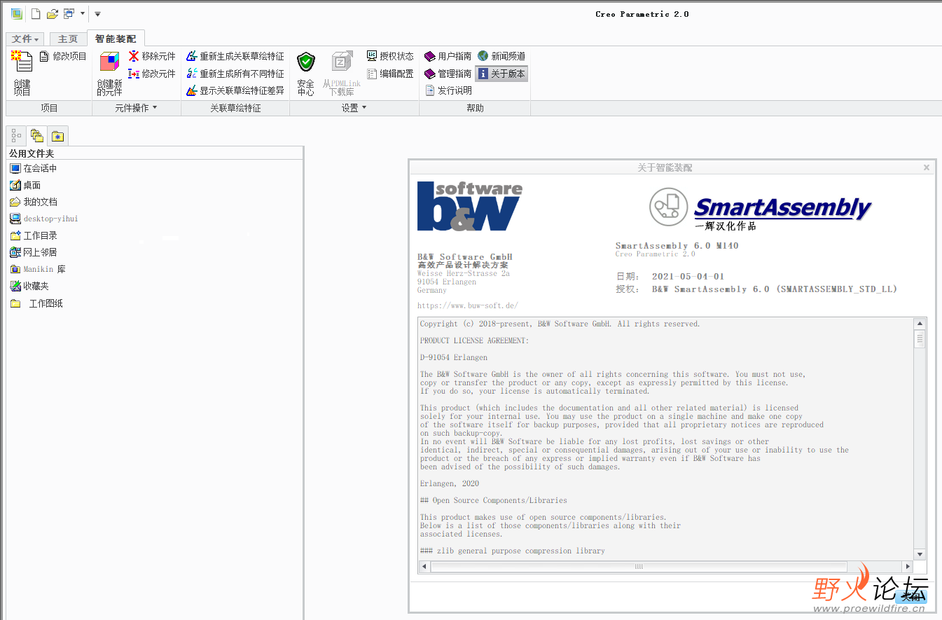Click the horizontal scrollbar thumb in license text
942x620 pixels.
point(638,566)
